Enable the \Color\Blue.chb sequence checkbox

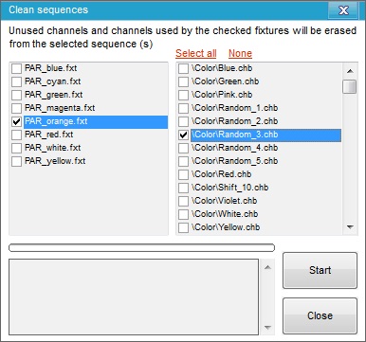[183, 68]
